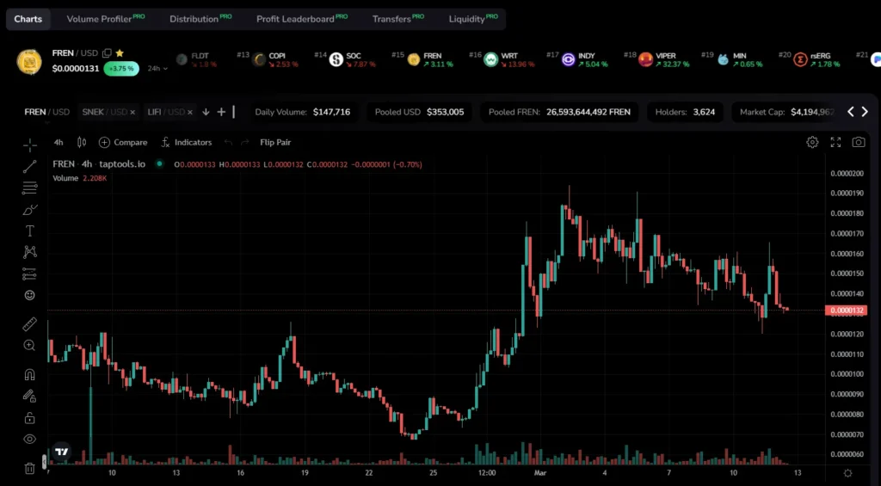Screen dimensions: 881x486
Task: Toggle the magnet snap mode
Action: point(30,375)
